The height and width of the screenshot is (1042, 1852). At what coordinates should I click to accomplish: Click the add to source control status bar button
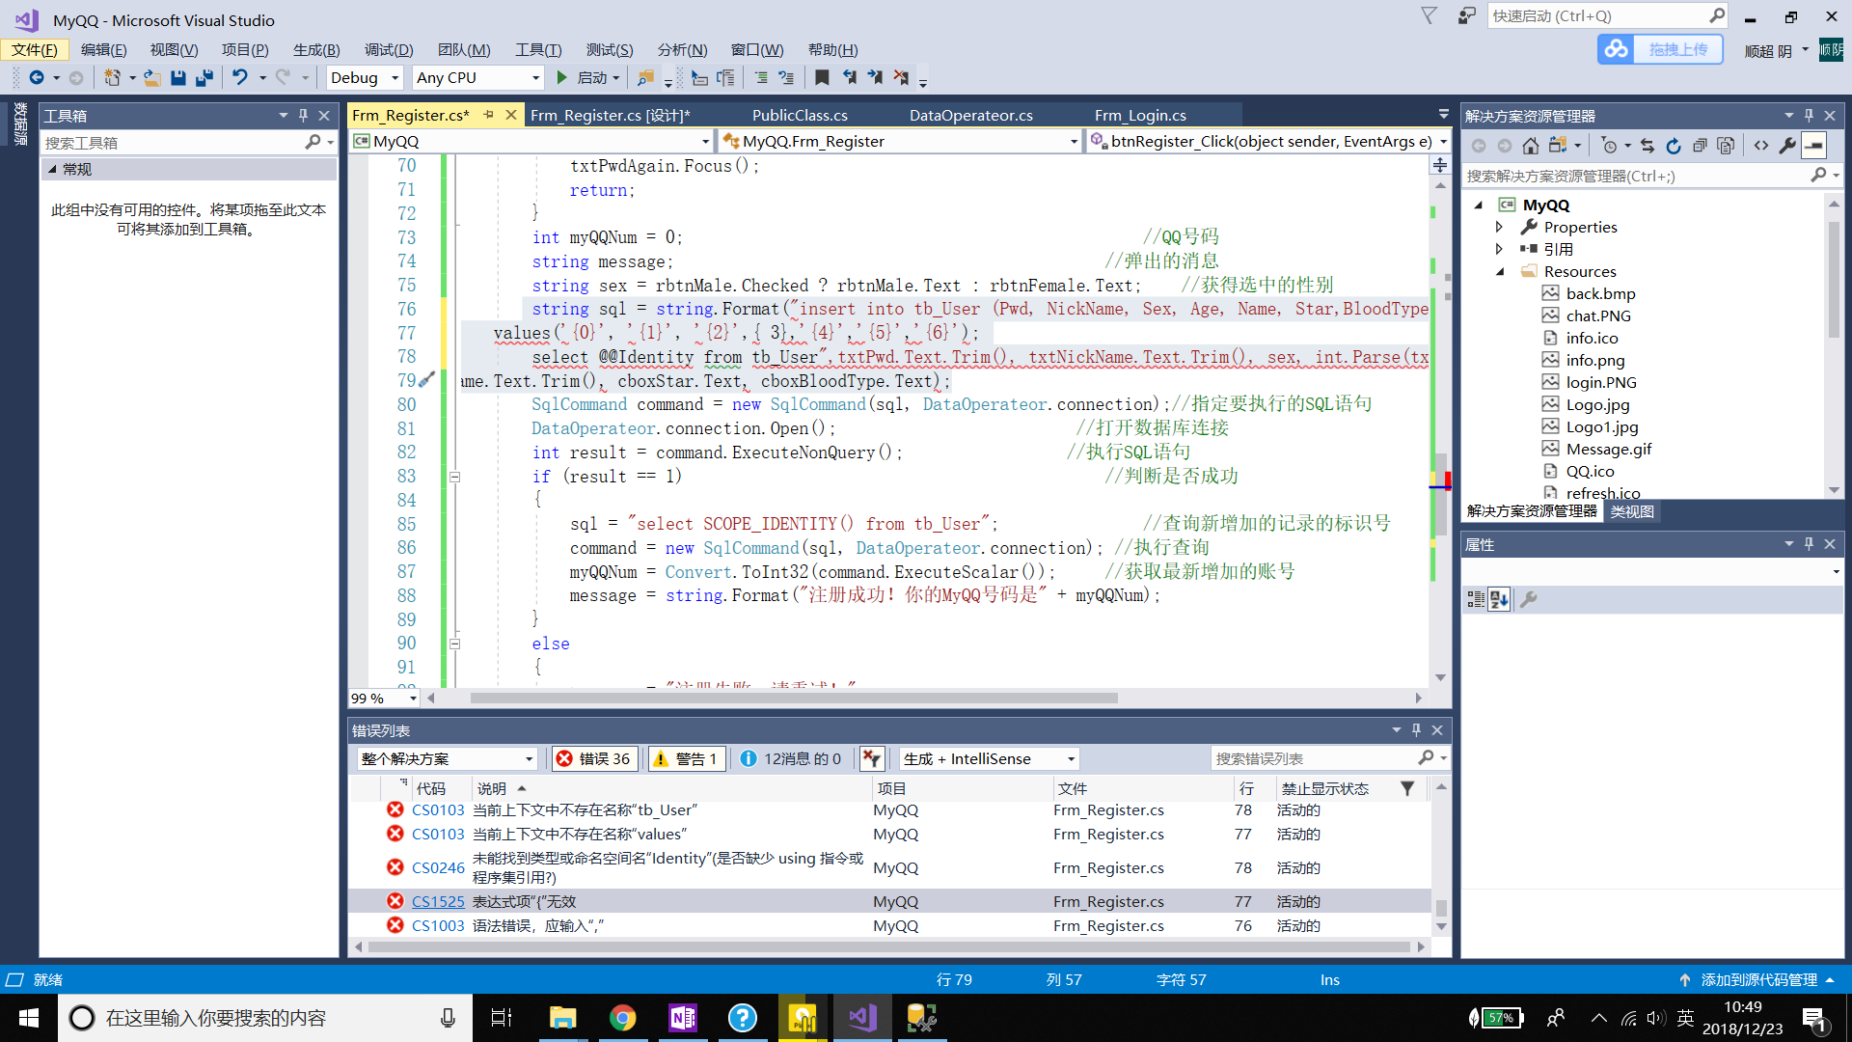click(1757, 980)
